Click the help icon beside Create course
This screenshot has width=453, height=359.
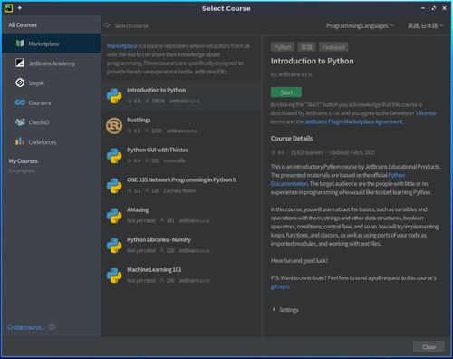(x=52, y=327)
